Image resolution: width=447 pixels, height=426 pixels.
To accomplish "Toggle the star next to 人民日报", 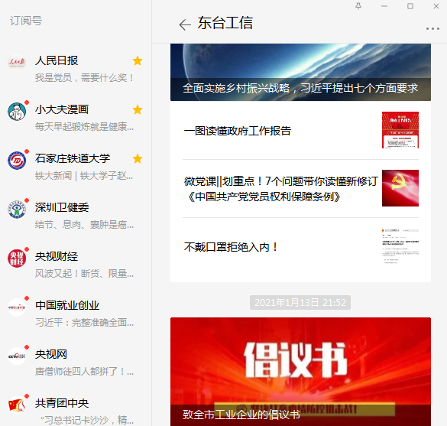I will click(138, 60).
